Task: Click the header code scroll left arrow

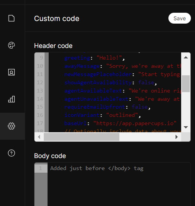Action: pyautogui.click(x=39, y=137)
